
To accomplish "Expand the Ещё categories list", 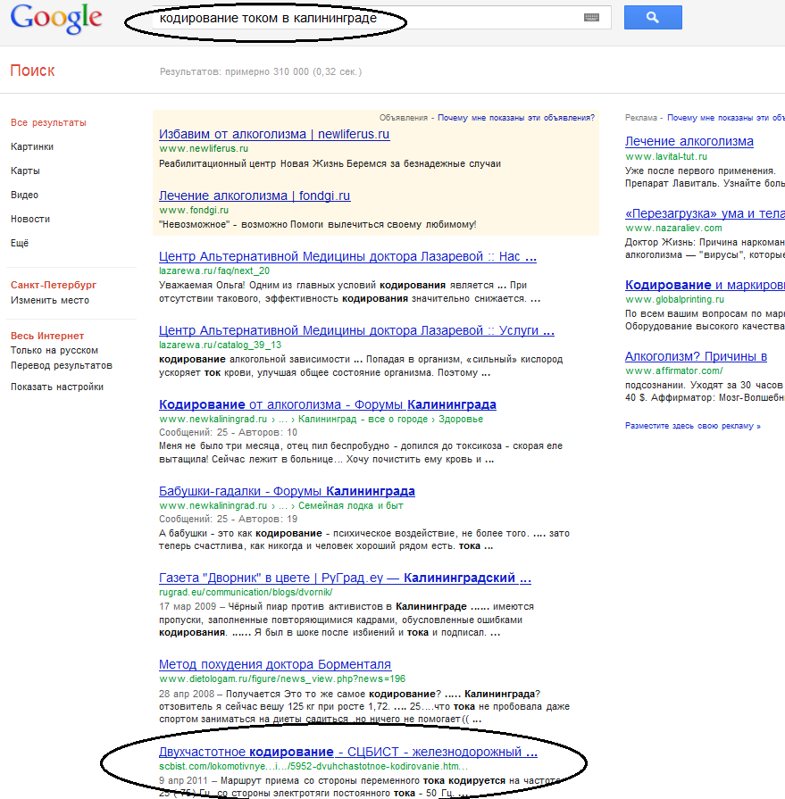I will (x=20, y=243).
